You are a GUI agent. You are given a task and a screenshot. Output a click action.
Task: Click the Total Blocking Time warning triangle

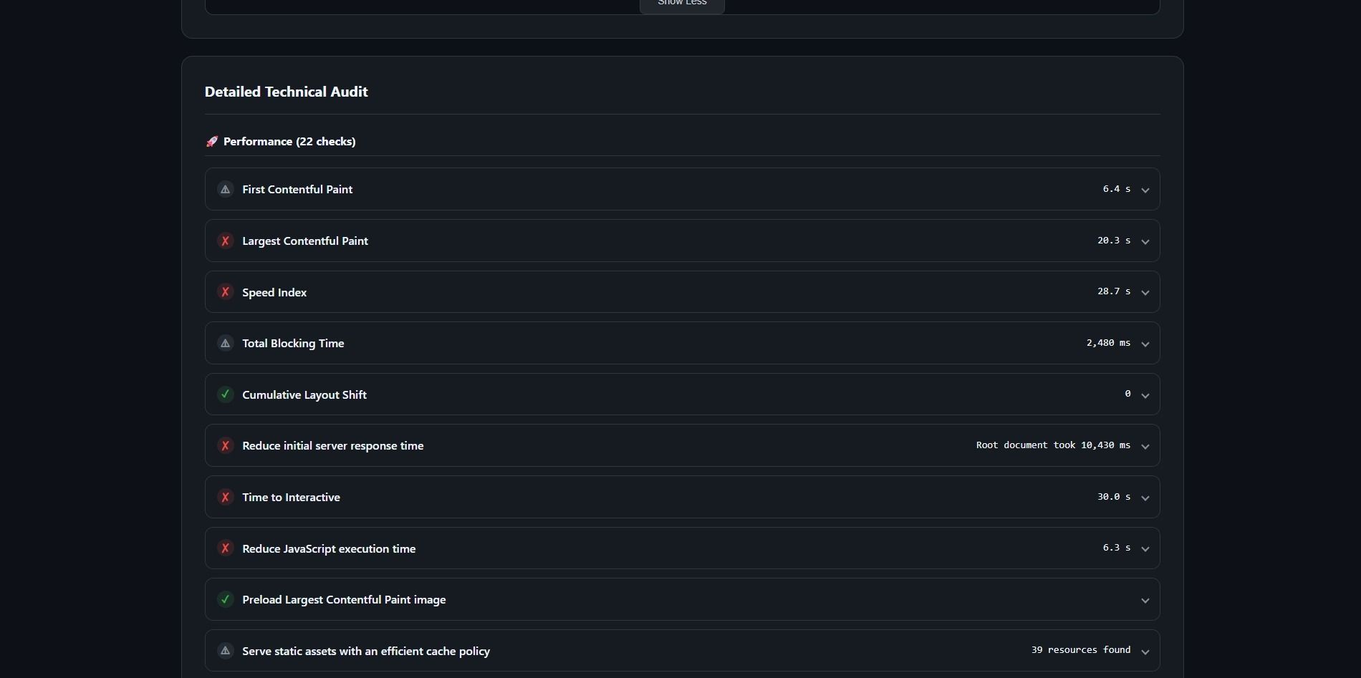point(225,344)
